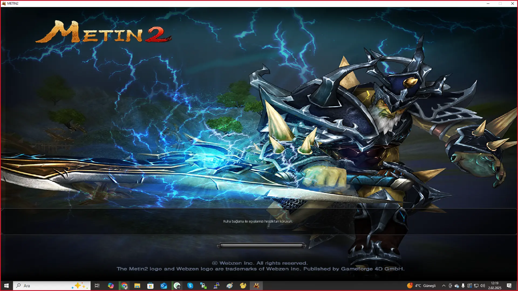Open the remote connection app in taskbar
Screen dimensions: 518x291
click(x=216, y=286)
